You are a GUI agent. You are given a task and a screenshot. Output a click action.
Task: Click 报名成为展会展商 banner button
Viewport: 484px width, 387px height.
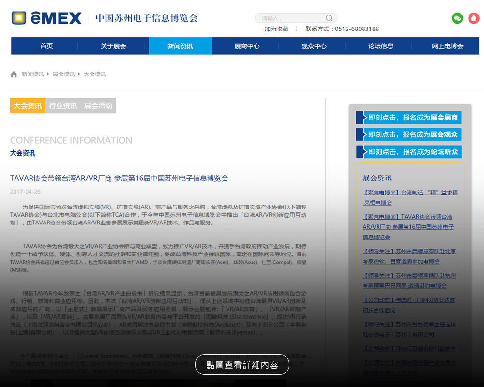pos(409,118)
